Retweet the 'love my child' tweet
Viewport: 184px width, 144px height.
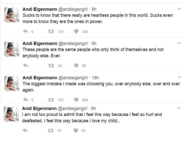(x=51, y=130)
